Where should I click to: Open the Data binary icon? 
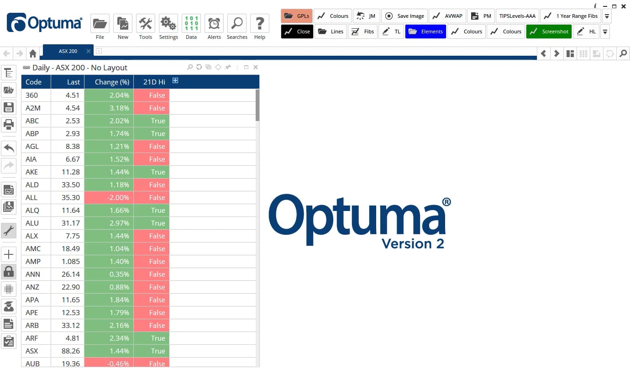point(191,23)
